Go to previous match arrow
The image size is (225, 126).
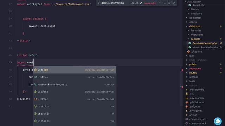point(160,3)
